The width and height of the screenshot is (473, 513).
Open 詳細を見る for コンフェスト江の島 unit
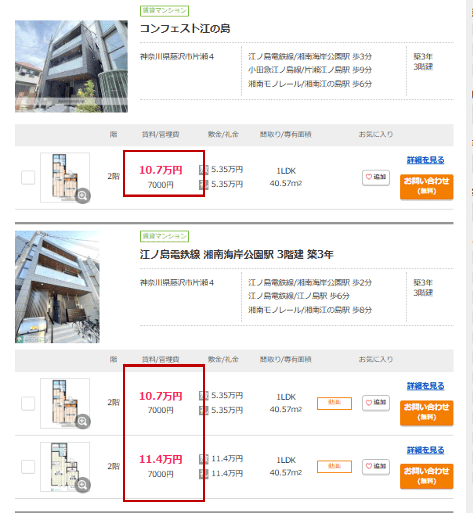click(425, 160)
